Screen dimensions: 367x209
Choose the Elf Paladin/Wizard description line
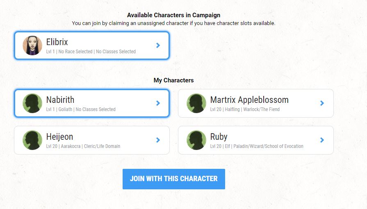[x=257, y=146]
